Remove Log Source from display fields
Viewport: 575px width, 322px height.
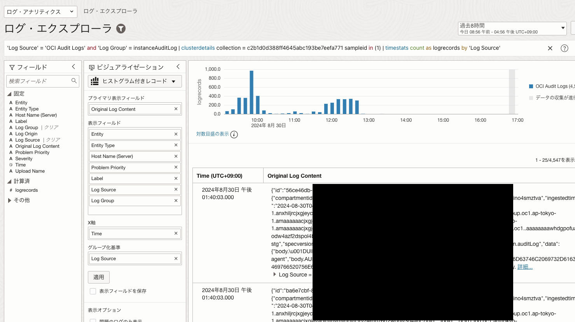176,189
